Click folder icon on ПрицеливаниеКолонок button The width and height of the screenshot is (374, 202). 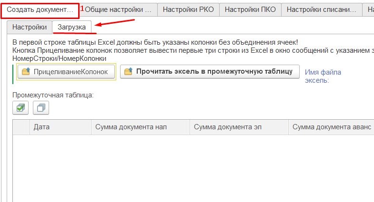26,72
